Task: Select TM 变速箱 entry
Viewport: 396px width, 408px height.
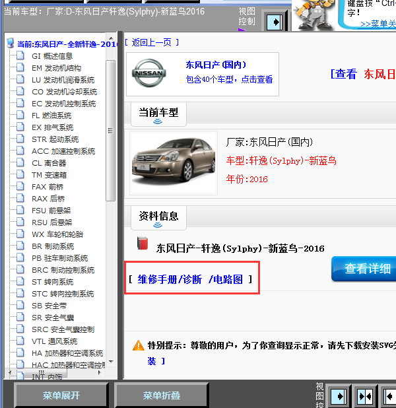Action: pyautogui.click(x=49, y=175)
